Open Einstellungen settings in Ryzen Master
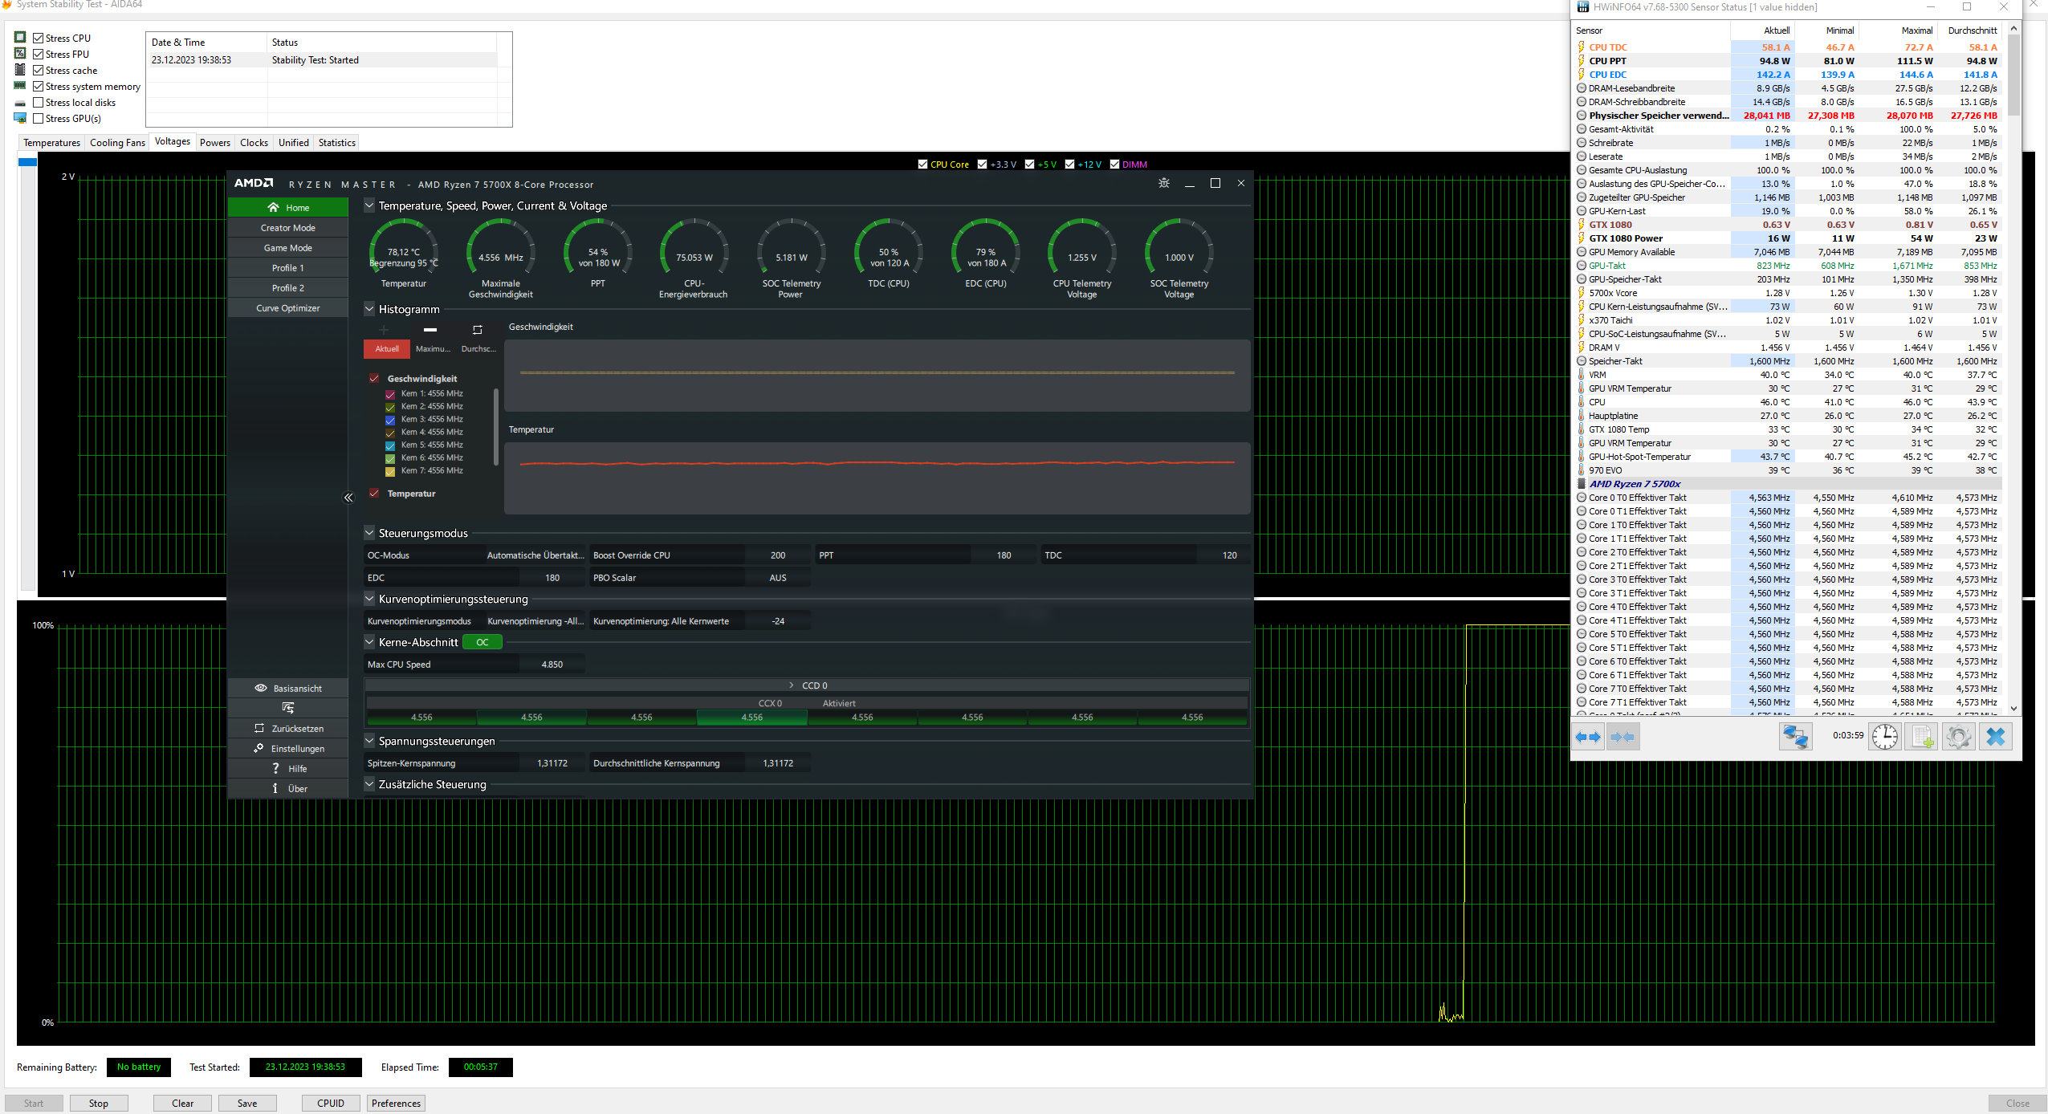Image resolution: width=2048 pixels, height=1114 pixels. (x=288, y=748)
